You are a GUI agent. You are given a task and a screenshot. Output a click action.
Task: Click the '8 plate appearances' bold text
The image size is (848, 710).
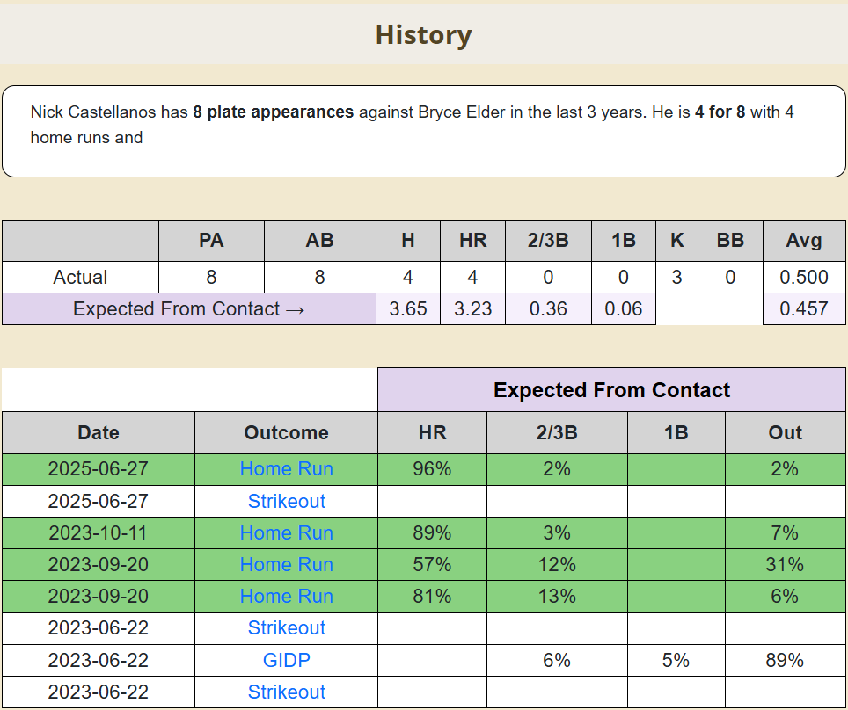(273, 112)
